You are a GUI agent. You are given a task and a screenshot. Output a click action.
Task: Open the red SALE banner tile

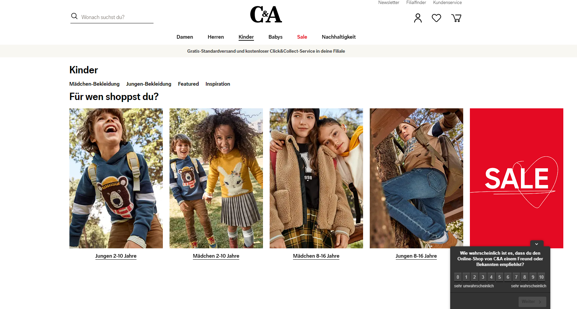tap(517, 178)
